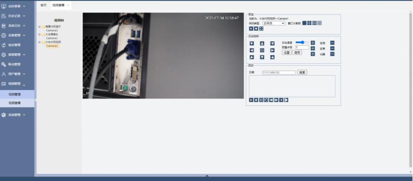
Task: Stop recorded video in the 回放 panel
Action: (x=256, y=100)
